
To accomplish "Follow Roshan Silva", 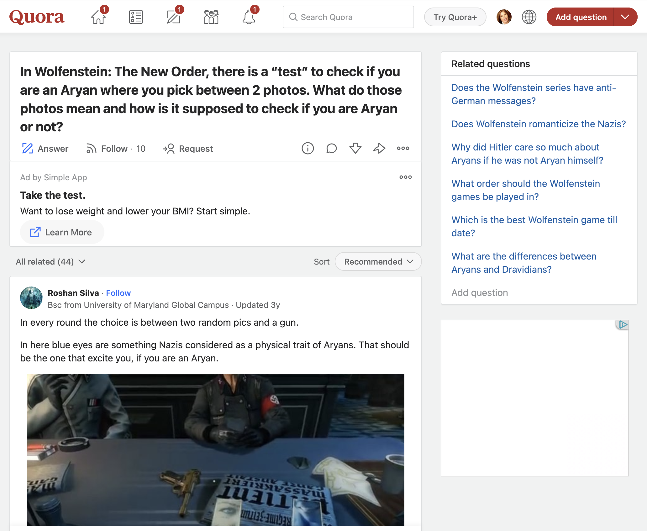I will [x=118, y=293].
